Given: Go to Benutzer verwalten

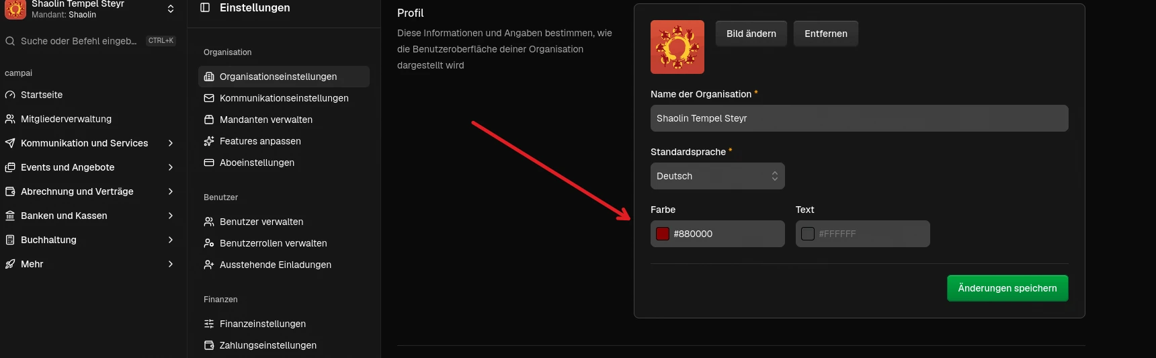Looking at the screenshot, I should point(261,222).
